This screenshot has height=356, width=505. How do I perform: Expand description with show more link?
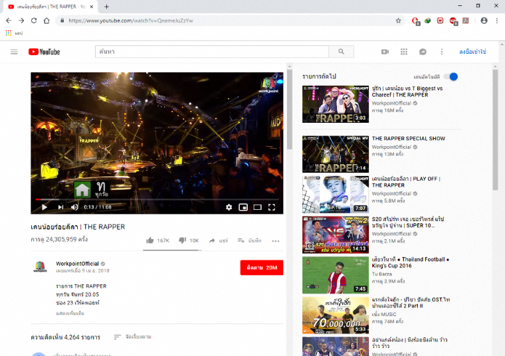[x=70, y=313]
